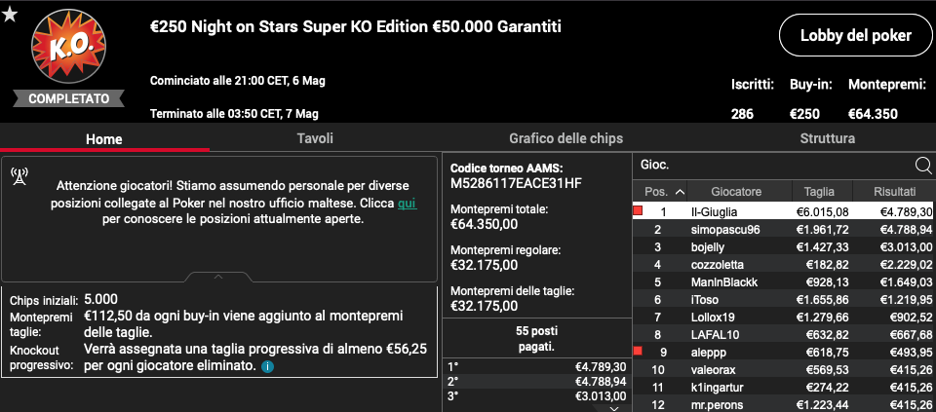Click the broadcast antenna announcement icon
Screen dimensions: 936x412
click(x=19, y=176)
